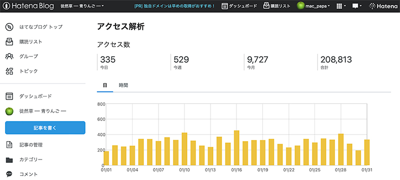Click the compass icon for はてなブログ トップ
This screenshot has height=180, width=400.
[x=9, y=27]
